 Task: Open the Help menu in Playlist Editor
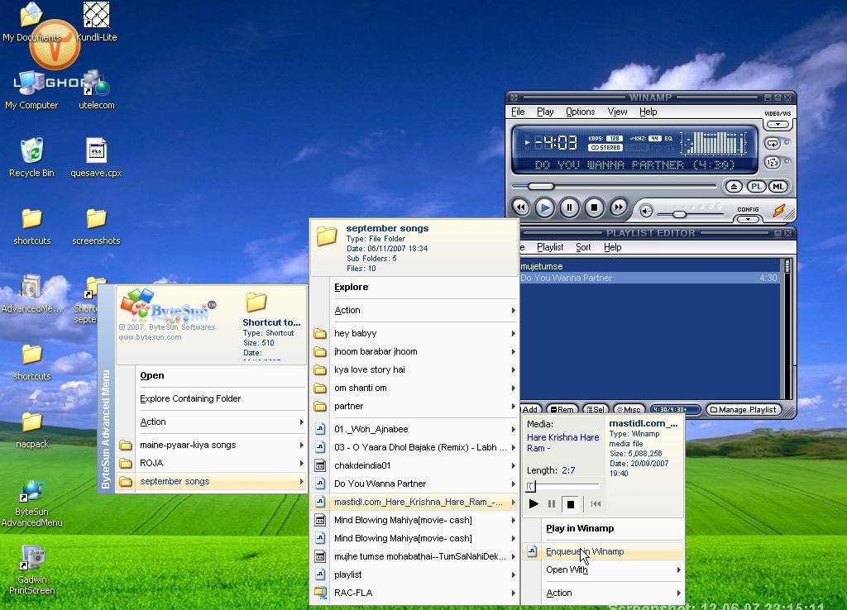click(x=613, y=247)
